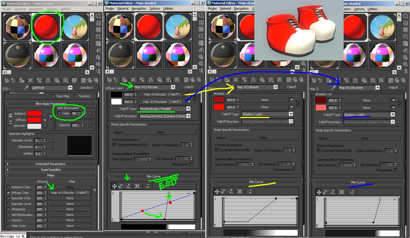
Task: Click the eyedropper beside the LightRed material name
Action: pyautogui.click(x=26, y=88)
